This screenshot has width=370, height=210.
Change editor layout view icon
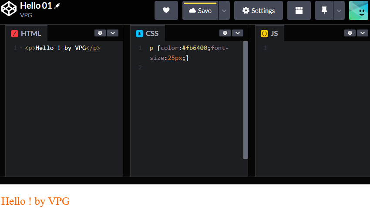tap(299, 10)
